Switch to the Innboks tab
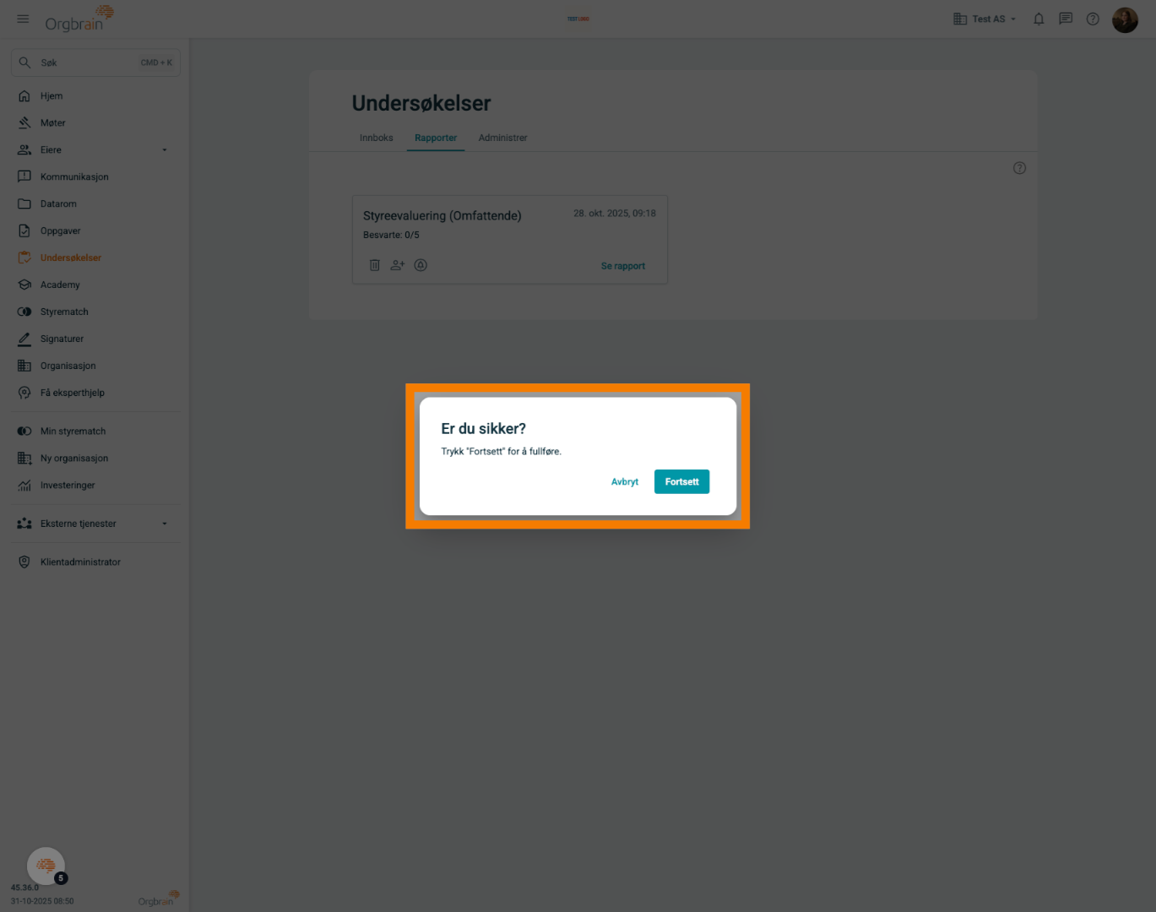Viewport: 1156px width, 912px height. [377, 138]
